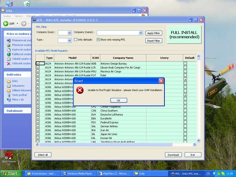The height and width of the screenshot is (177, 236).
Task: Expand the Type filter dropdown
Action: (69, 40)
